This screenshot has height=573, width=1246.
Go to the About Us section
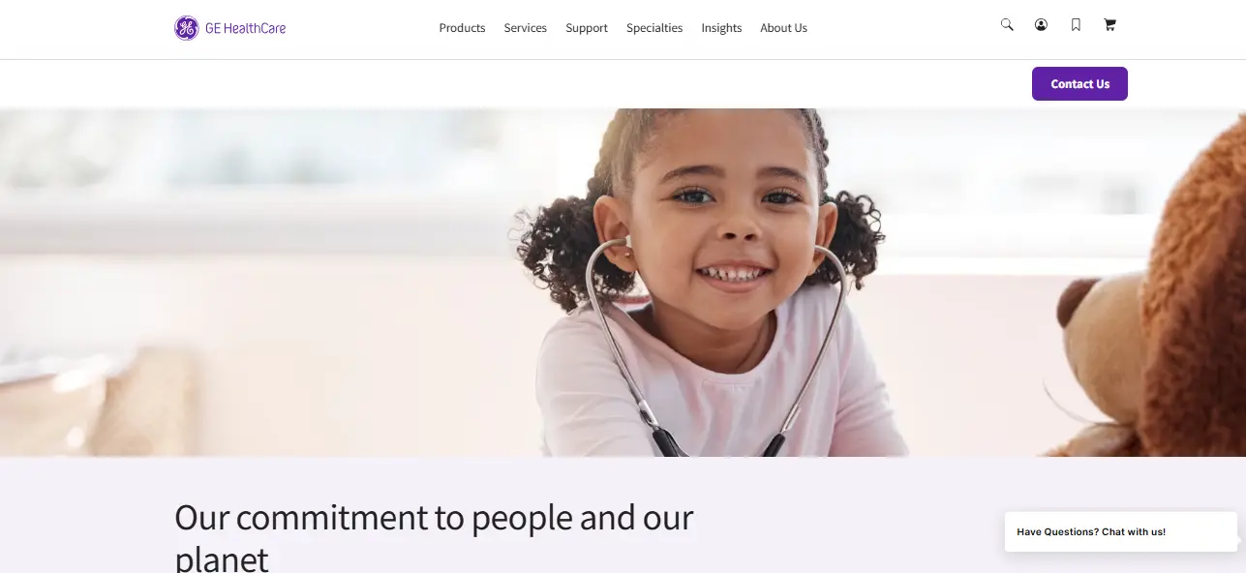point(783,28)
